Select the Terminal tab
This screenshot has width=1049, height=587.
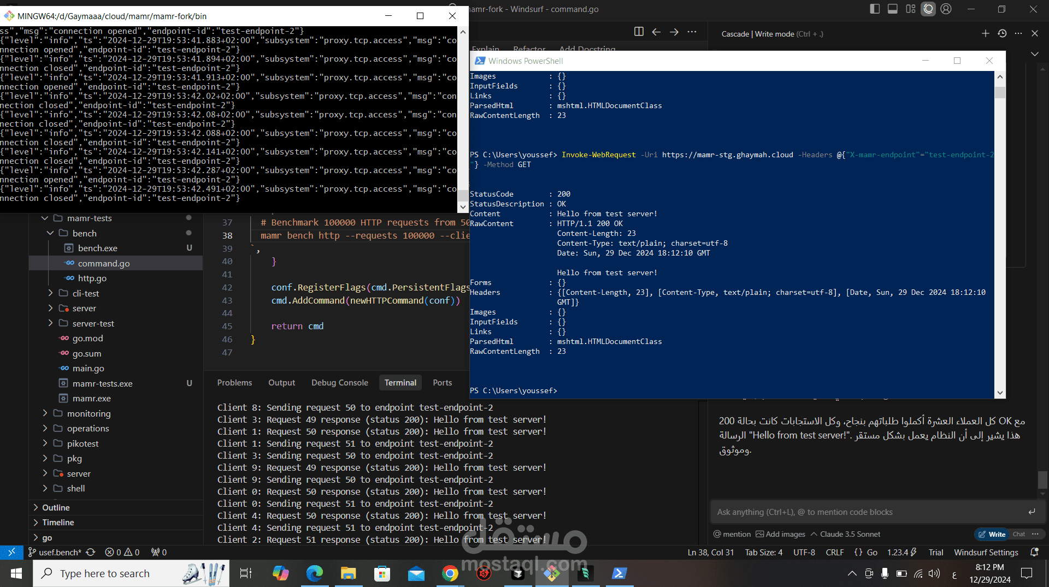click(x=400, y=382)
